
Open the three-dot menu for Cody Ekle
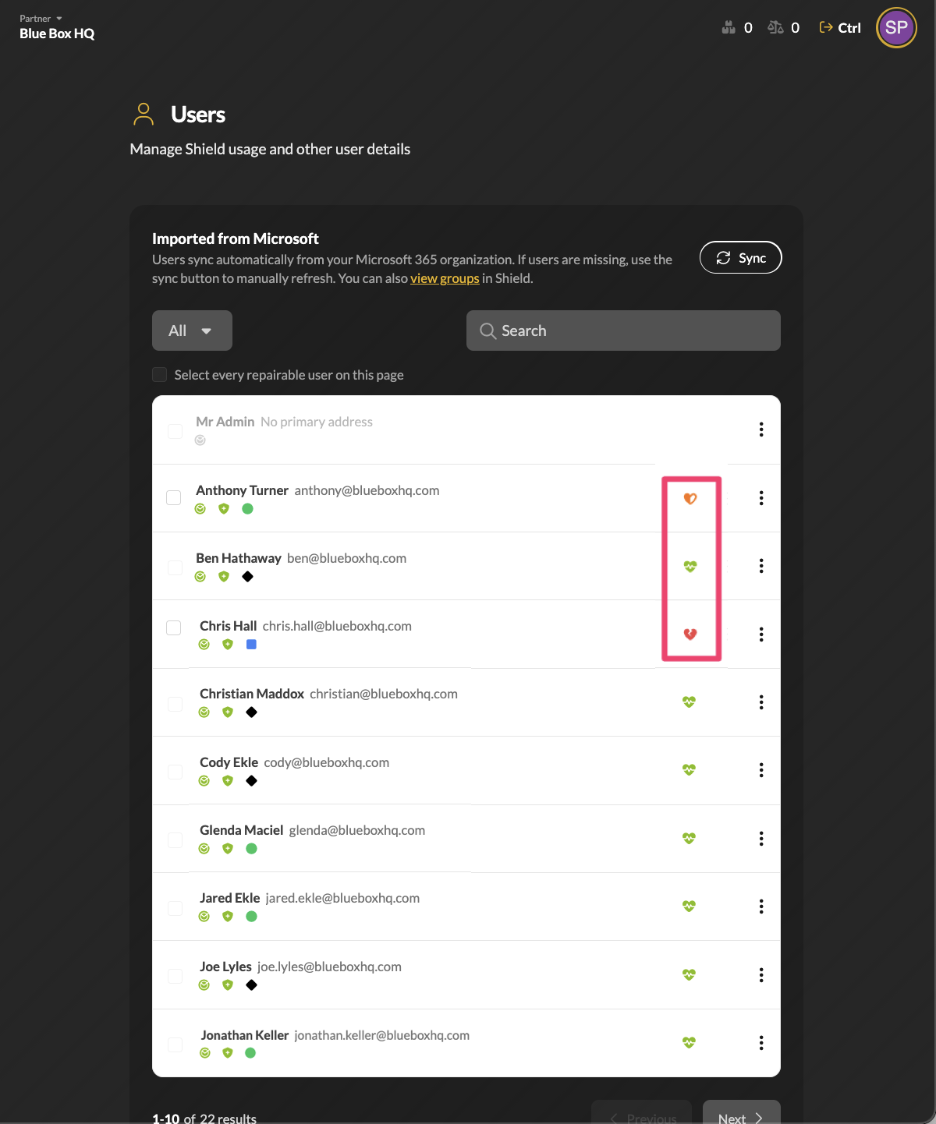point(761,770)
